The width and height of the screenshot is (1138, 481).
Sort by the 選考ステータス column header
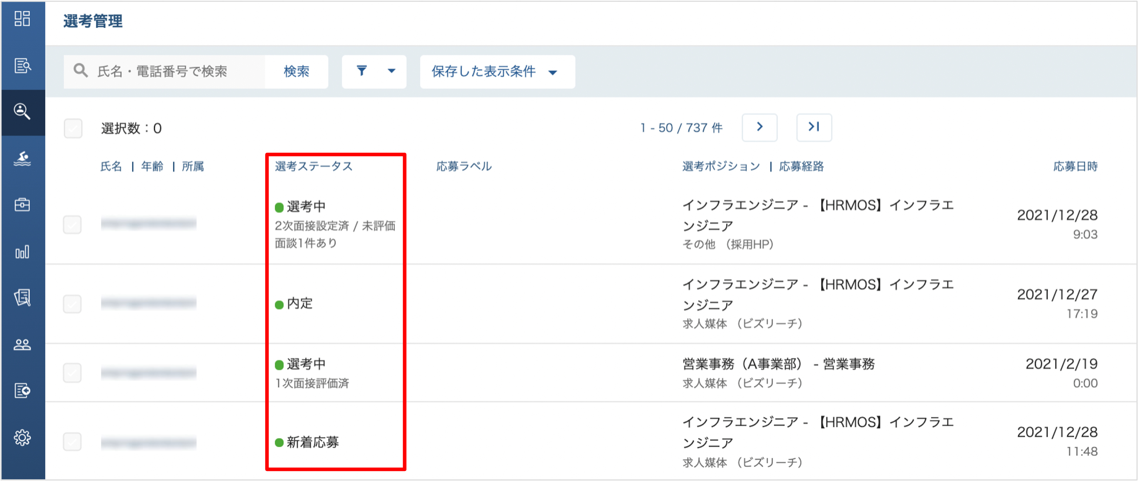(314, 166)
